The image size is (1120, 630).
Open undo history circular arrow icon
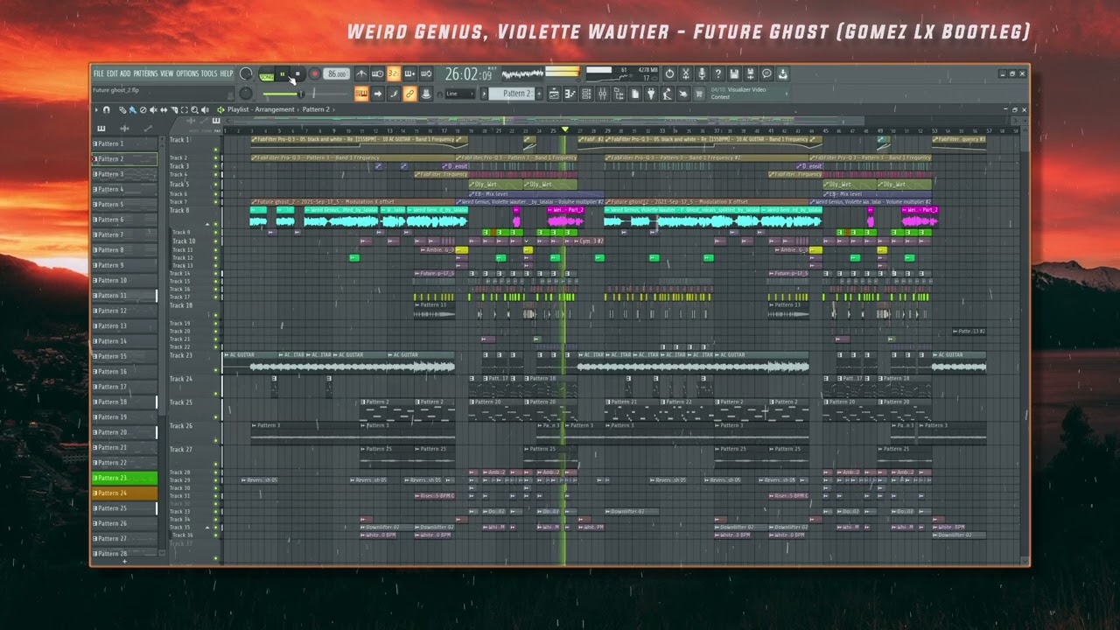[669, 73]
